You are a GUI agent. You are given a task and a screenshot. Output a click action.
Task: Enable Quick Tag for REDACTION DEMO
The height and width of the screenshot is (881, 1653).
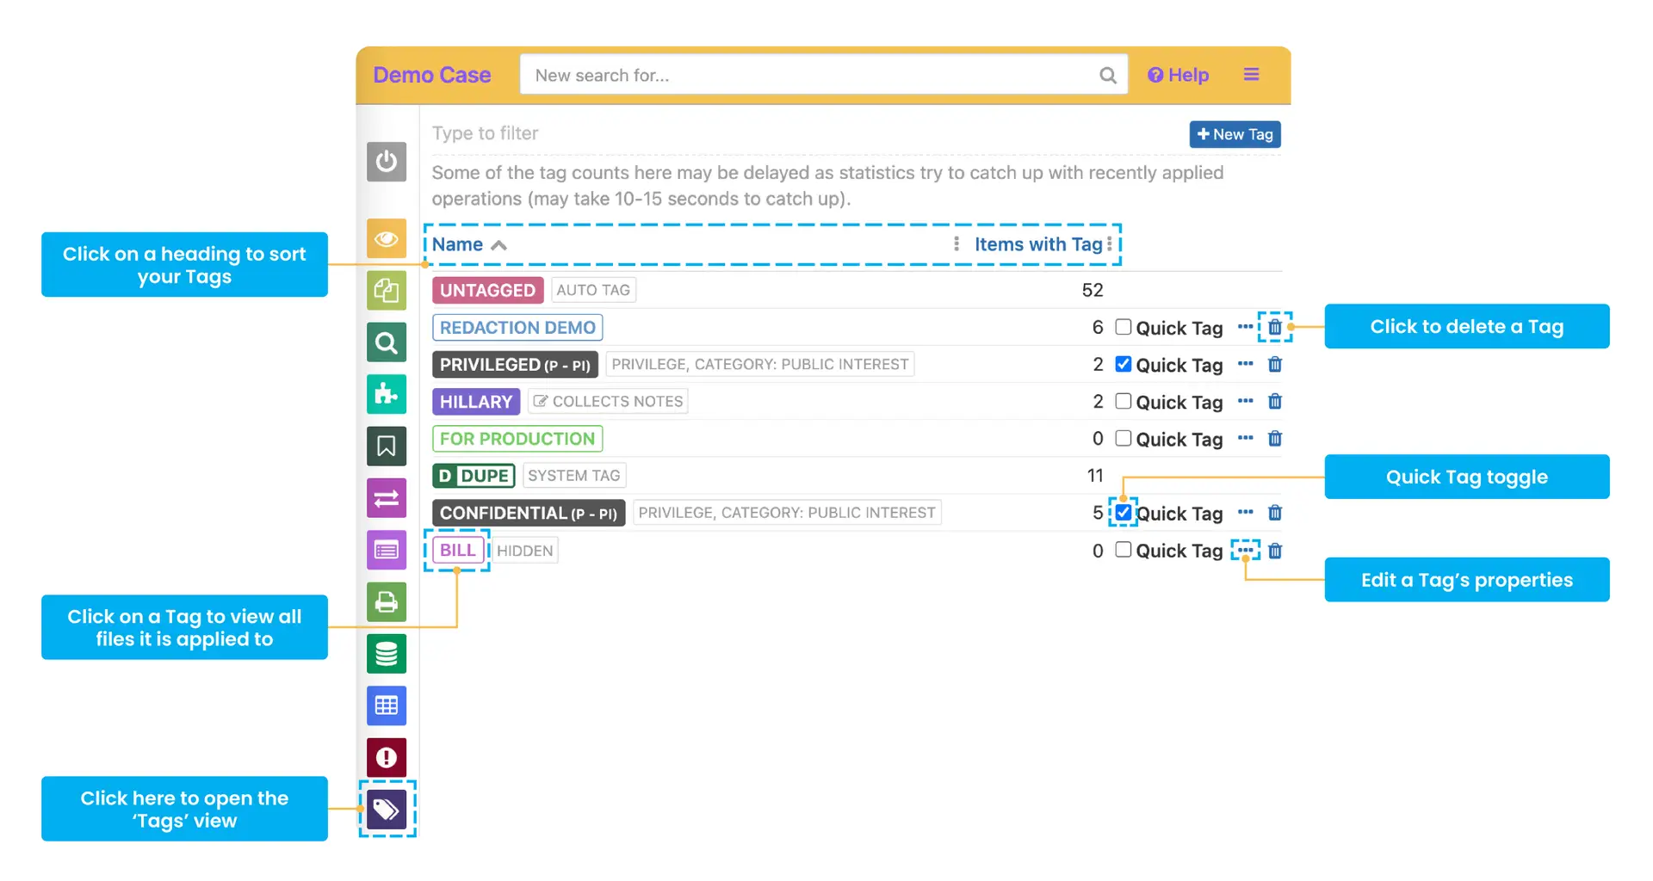pyautogui.click(x=1123, y=327)
